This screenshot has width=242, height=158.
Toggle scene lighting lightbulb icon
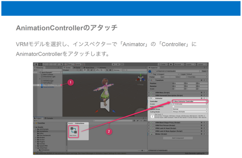click(x=85, y=70)
